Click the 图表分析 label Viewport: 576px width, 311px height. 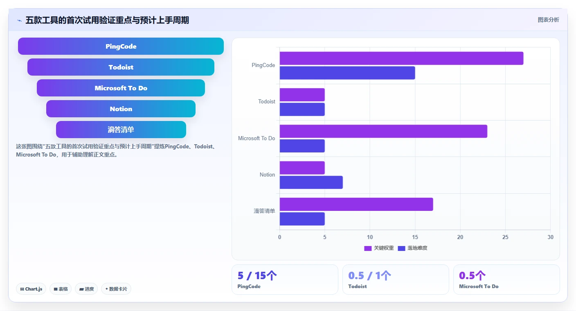coord(548,20)
